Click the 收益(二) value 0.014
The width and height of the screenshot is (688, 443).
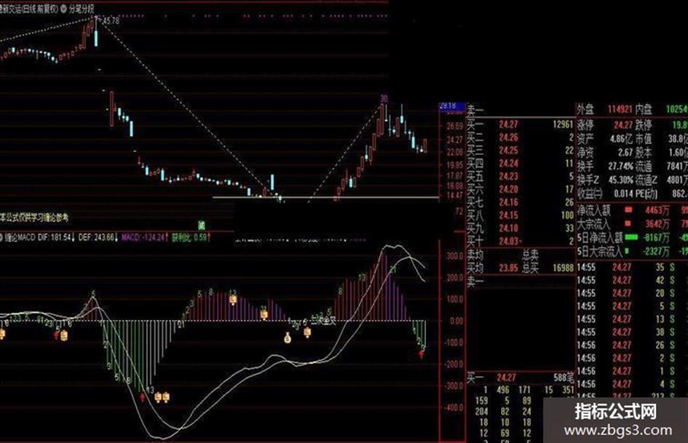click(x=623, y=193)
